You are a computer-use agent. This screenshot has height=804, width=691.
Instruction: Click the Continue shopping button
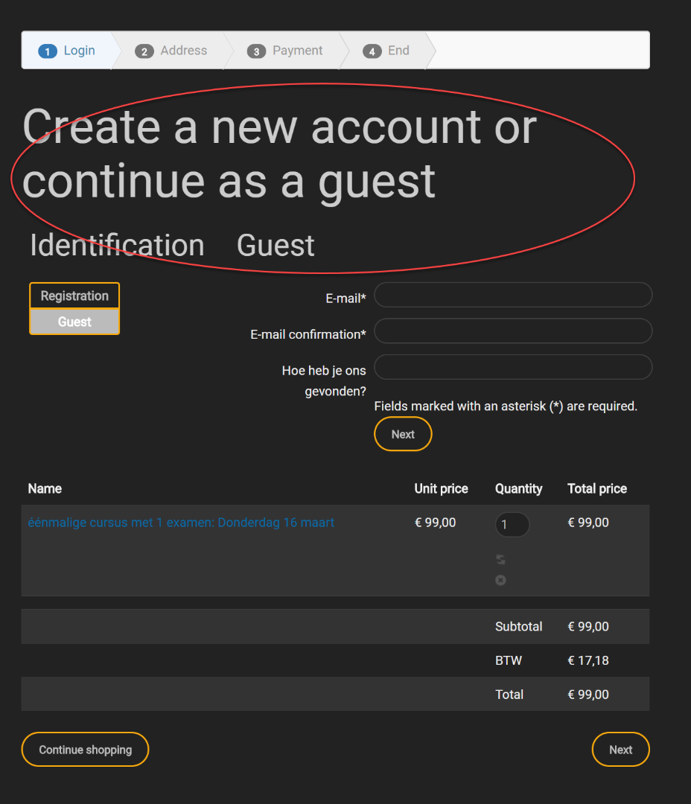(85, 750)
